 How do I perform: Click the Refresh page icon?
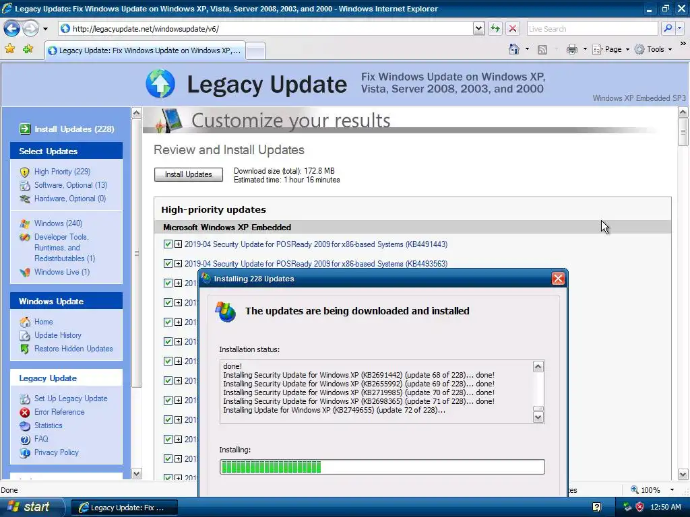[x=495, y=28]
